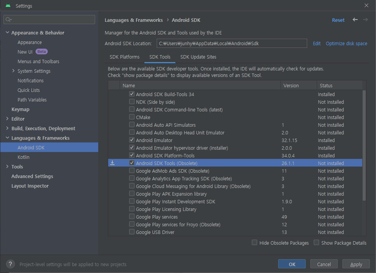The image size is (376, 273).
Task: Click Optimize disk space link
Action: click(346, 44)
